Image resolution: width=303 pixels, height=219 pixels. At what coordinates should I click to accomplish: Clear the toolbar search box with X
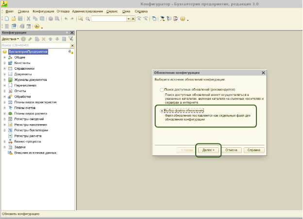[133, 19]
